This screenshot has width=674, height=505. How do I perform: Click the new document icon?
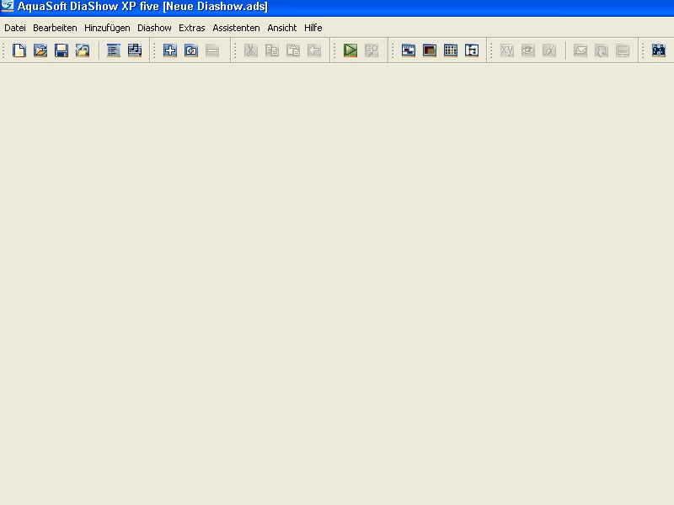19,50
